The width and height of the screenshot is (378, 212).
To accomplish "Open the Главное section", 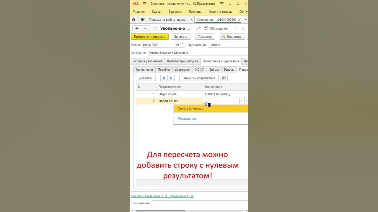I will tap(139, 12).
